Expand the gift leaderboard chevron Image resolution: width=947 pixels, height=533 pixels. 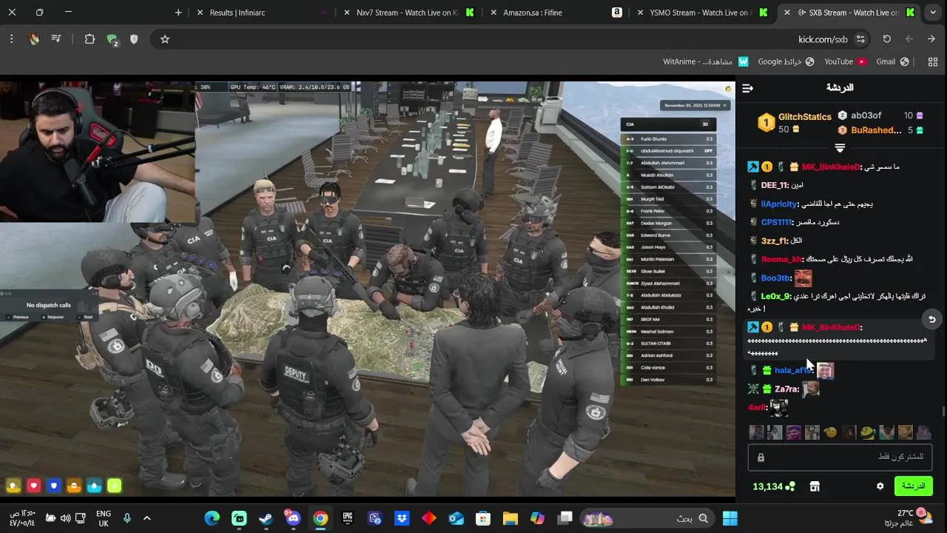pos(840,148)
